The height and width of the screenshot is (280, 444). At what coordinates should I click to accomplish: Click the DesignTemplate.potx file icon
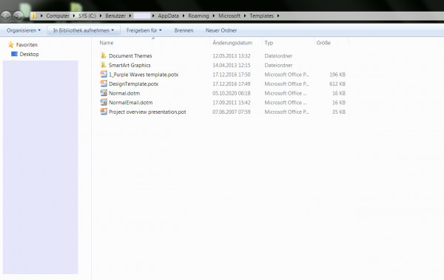[x=104, y=83]
